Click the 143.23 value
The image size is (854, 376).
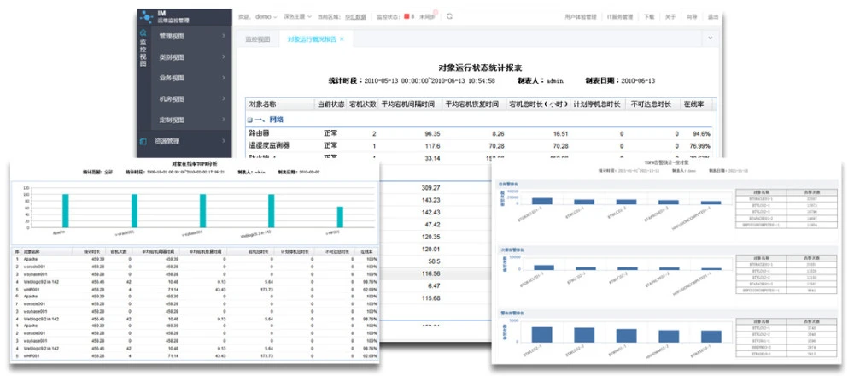(430, 200)
